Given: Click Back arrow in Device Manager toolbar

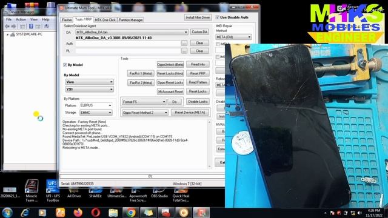Looking at the screenshot, I should point(7,26).
